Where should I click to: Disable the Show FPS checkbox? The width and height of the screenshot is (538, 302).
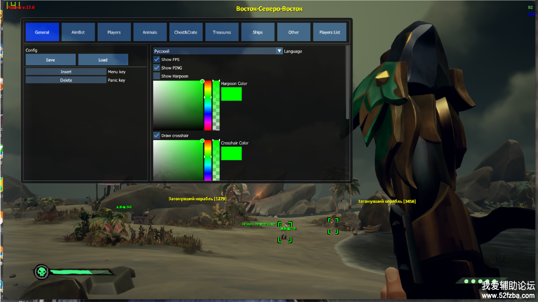point(157,59)
